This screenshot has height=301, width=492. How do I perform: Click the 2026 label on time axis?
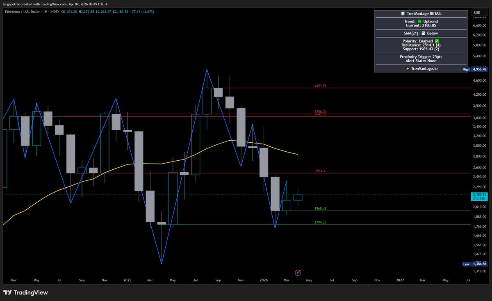coord(264,281)
